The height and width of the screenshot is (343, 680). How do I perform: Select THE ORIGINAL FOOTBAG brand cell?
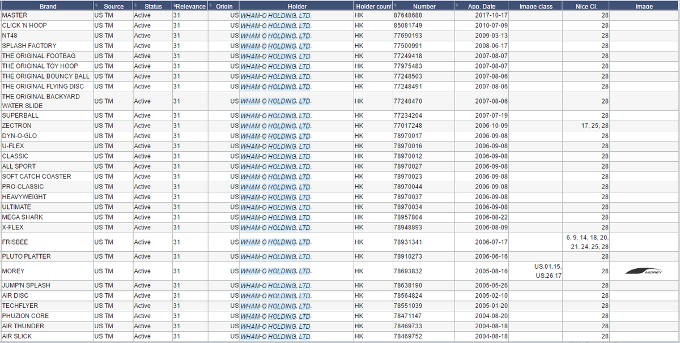[47, 56]
